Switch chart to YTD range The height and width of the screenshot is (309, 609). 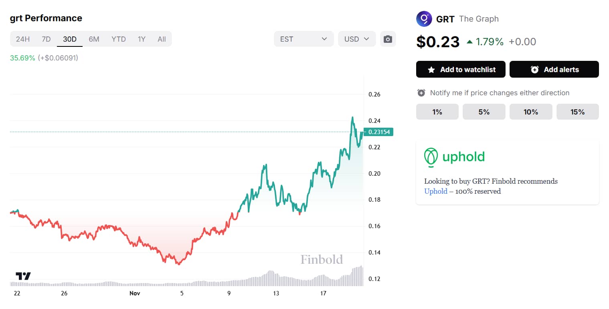click(x=119, y=39)
